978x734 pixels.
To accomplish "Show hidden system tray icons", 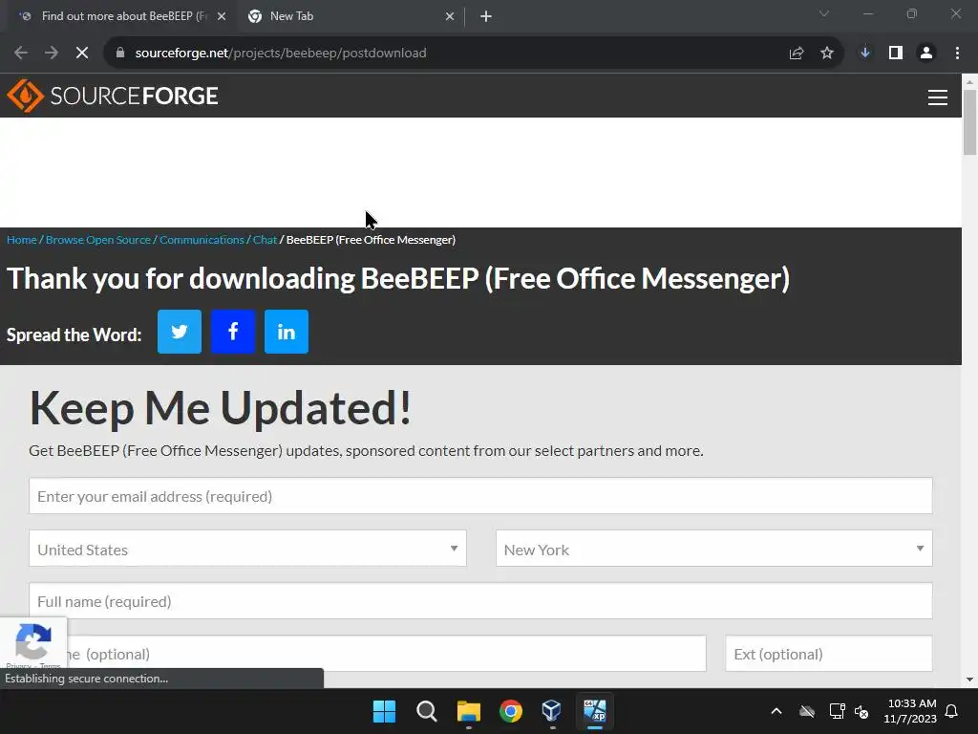I will coord(776,711).
